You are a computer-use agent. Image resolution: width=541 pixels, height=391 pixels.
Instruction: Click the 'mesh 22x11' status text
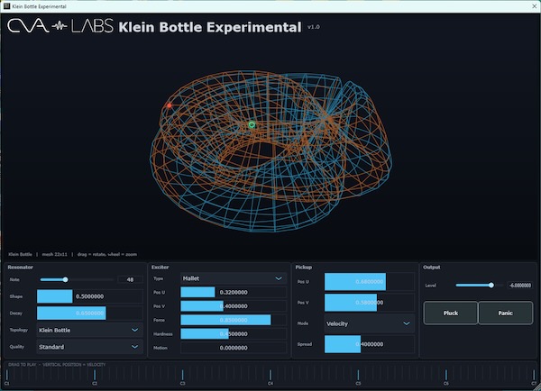pyautogui.click(x=54, y=254)
